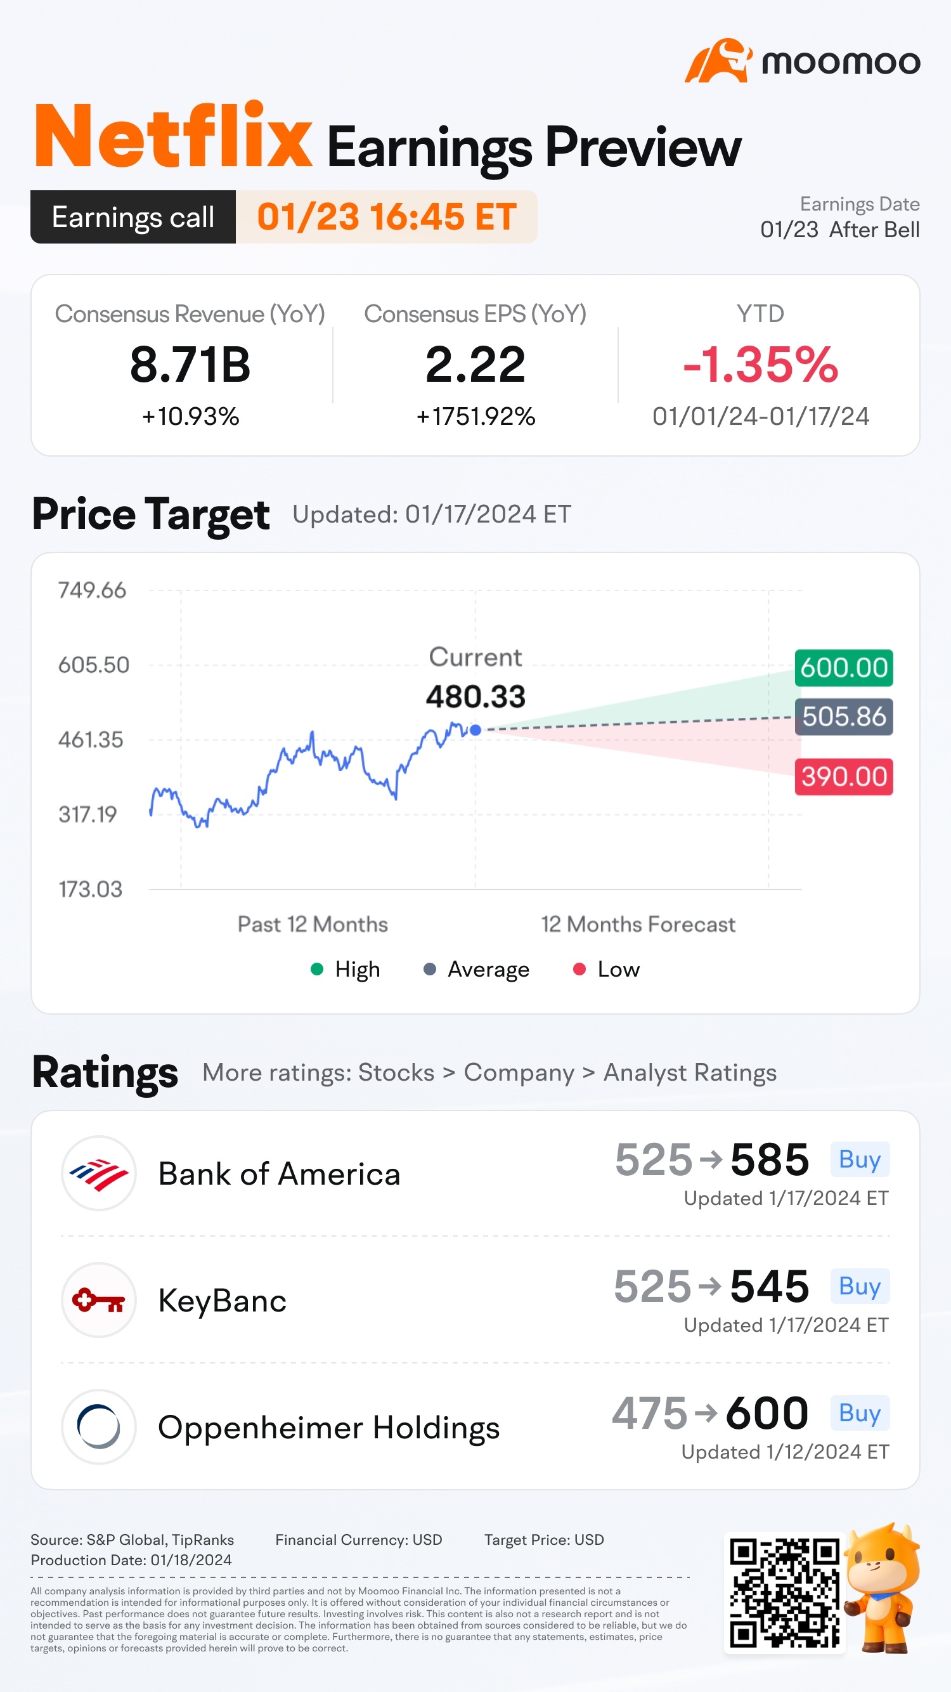
Task: Click the green High legend dot
Action: [316, 970]
